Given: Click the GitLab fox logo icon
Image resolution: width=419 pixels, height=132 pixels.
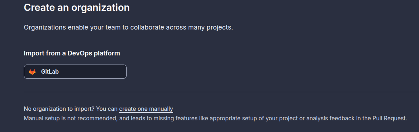Looking at the screenshot, I should 32,72.
